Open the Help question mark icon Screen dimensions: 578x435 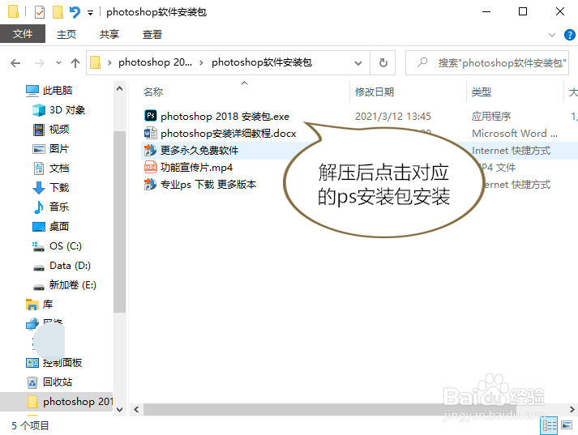coord(570,35)
